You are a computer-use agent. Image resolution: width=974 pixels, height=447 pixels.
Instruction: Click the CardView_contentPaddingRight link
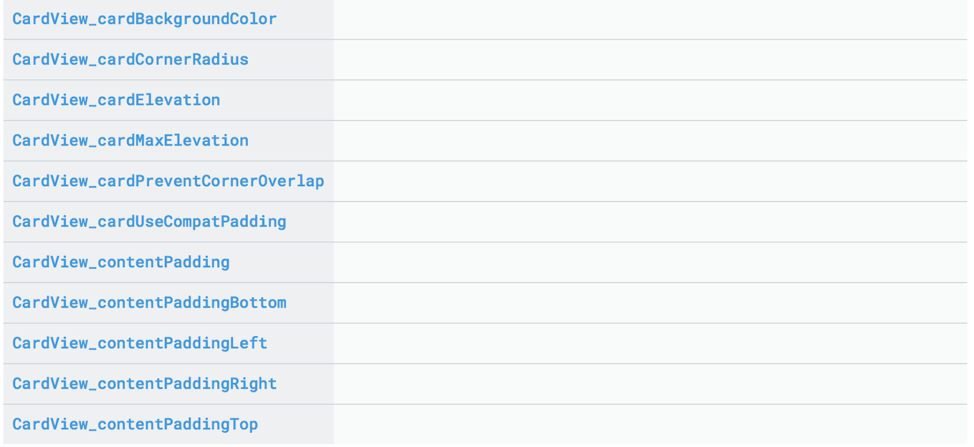(x=144, y=384)
